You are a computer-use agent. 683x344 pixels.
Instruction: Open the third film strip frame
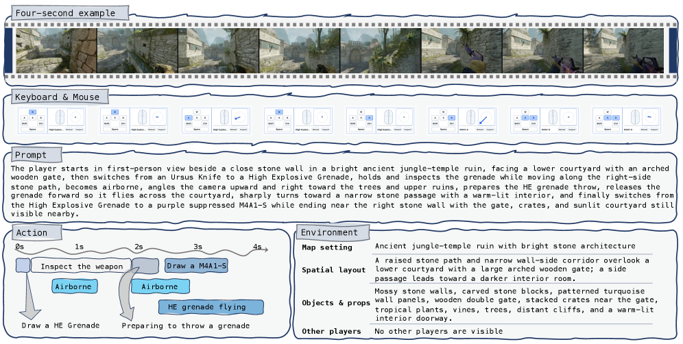[x=219, y=51]
